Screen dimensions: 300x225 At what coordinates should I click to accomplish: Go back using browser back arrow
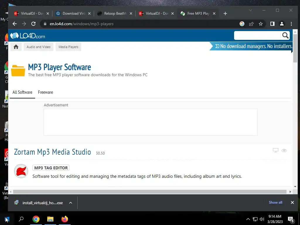15,24
